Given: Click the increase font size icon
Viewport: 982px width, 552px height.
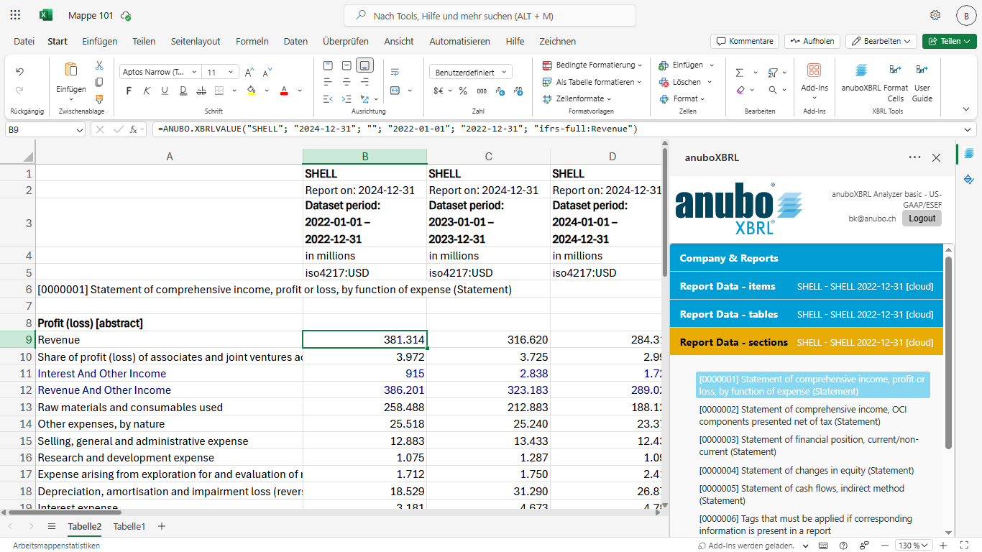Looking at the screenshot, I should (249, 73).
